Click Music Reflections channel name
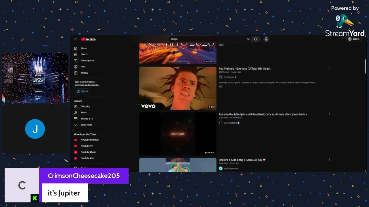Viewport: 369px width, 207px height. pos(231,168)
